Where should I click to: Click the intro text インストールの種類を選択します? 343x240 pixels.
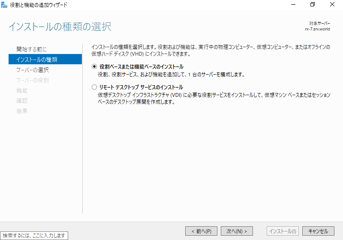click(123, 47)
